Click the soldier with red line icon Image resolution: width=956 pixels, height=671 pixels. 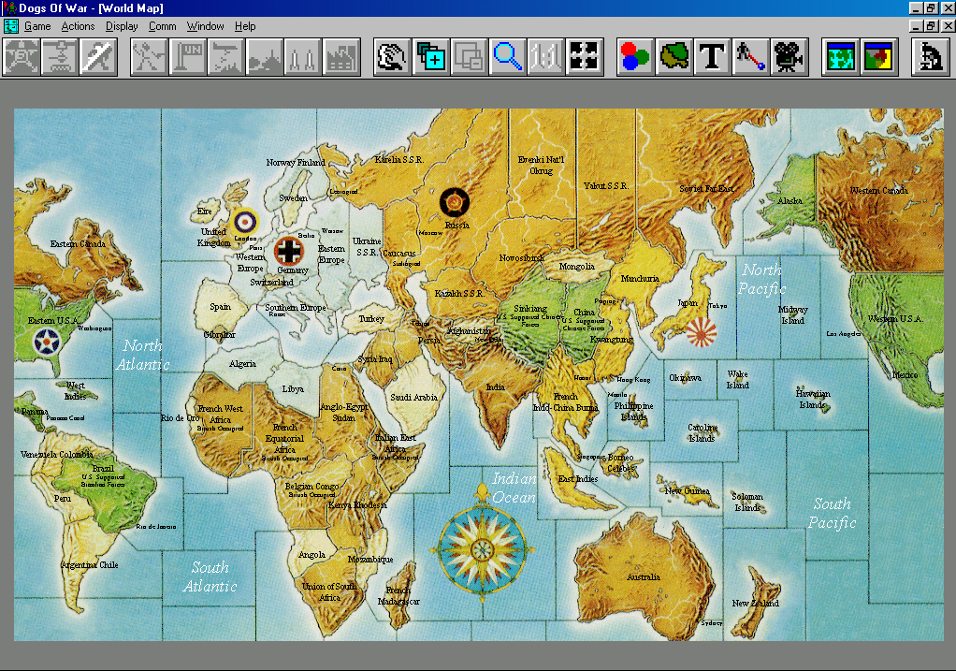click(x=750, y=57)
